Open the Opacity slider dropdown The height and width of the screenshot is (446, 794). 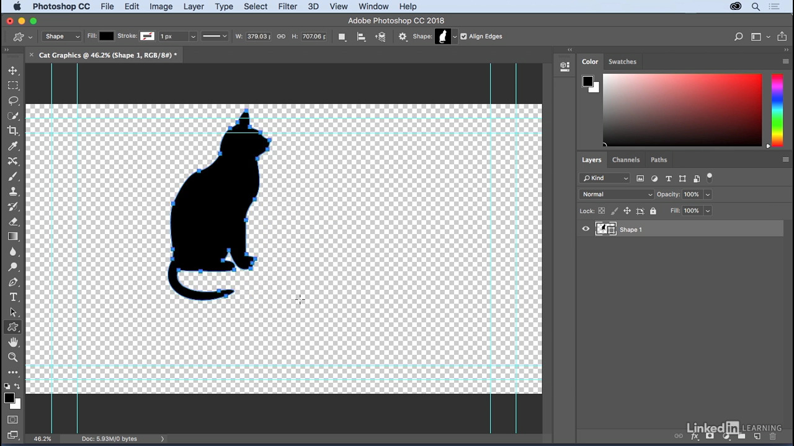tap(708, 195)
